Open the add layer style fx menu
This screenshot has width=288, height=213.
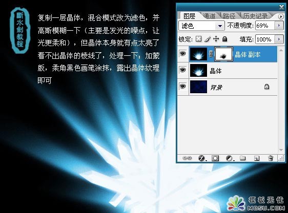click(x=202, y=158)
